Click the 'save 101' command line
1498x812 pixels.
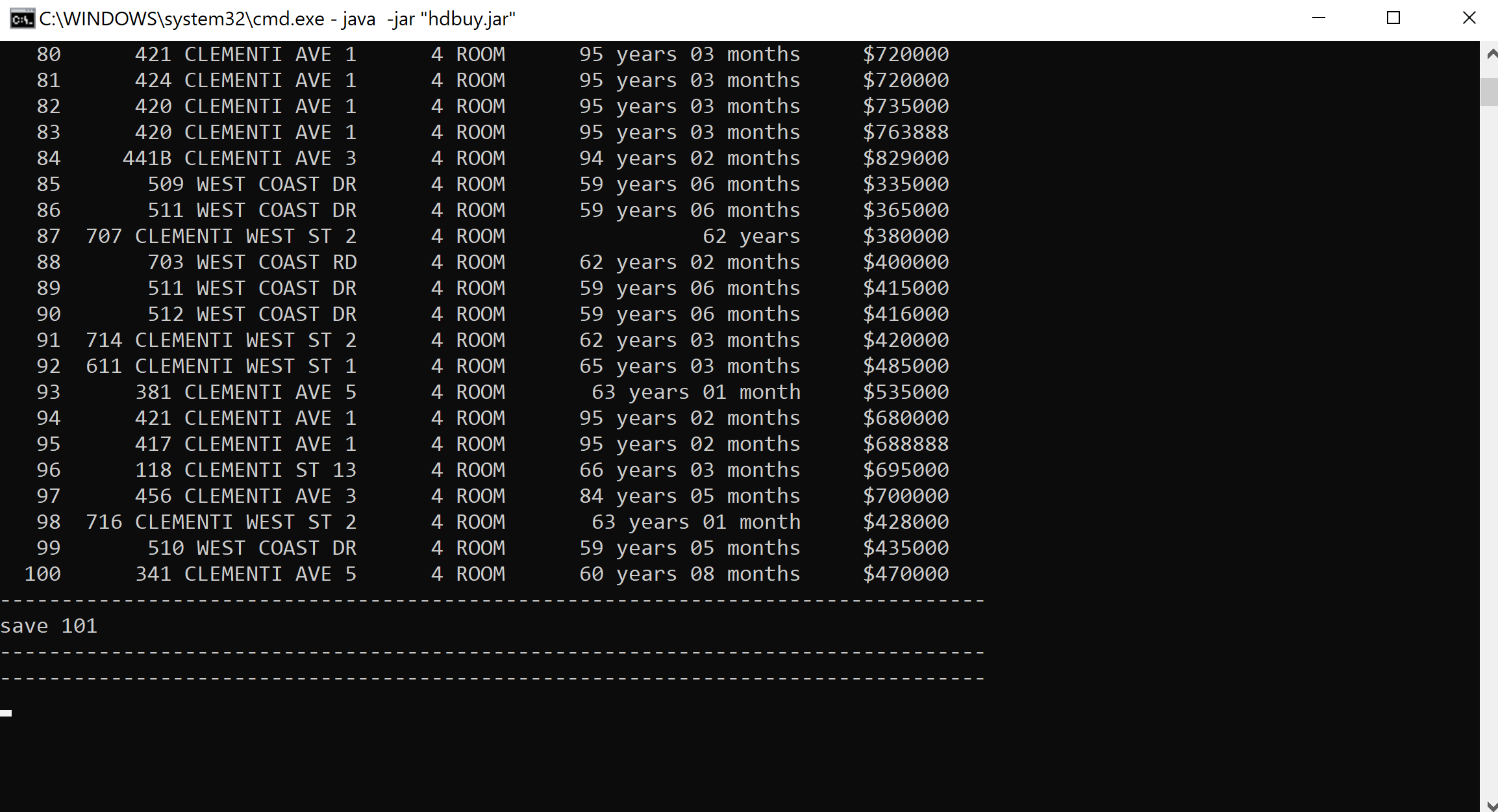pyautogui.click(x=49, y=626)
